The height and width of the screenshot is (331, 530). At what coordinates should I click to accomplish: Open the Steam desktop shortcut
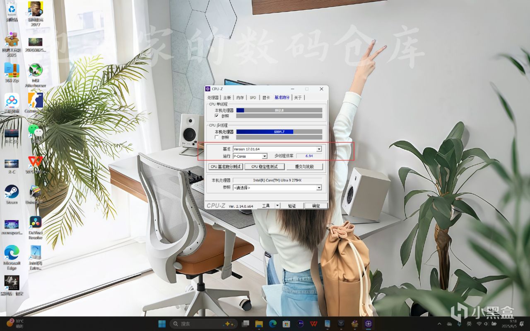[12, 194]
